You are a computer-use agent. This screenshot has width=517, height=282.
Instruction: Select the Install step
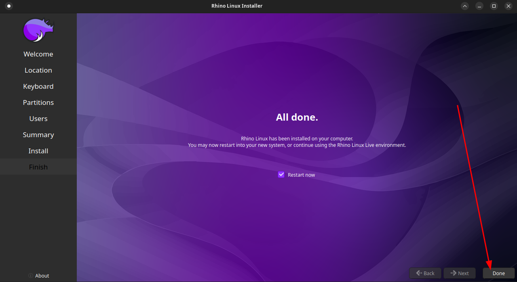(x=38, y=151)
